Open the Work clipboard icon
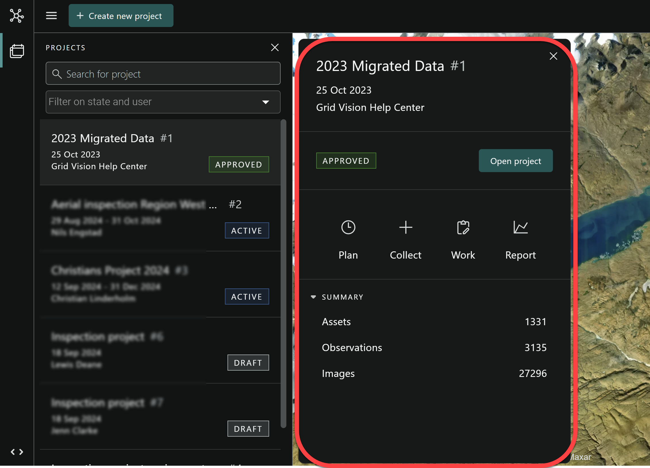This screenshot has height=468, width=650. (463, 228)
